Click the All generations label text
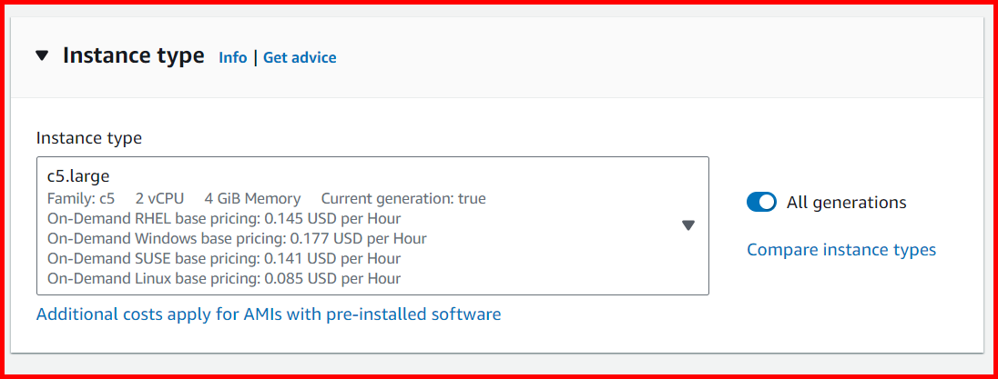Viewport: 998px width, 379px height. pyautogui.click(x=846, y=202)
